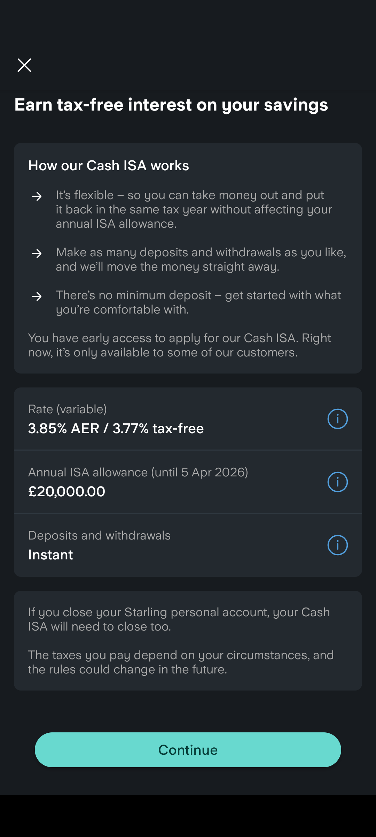Tap the "Rate (variable)" label

[x=68, y=409]
